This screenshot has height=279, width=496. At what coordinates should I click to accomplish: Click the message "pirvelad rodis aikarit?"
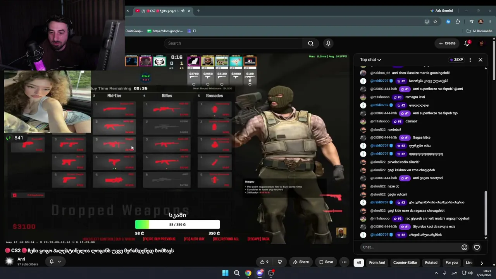point(403,162)
